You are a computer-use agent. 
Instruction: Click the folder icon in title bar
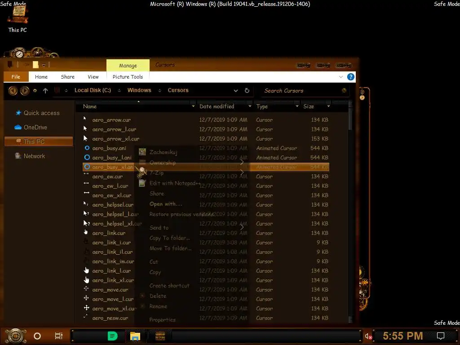pyautogui.click(x=35, y=65)
